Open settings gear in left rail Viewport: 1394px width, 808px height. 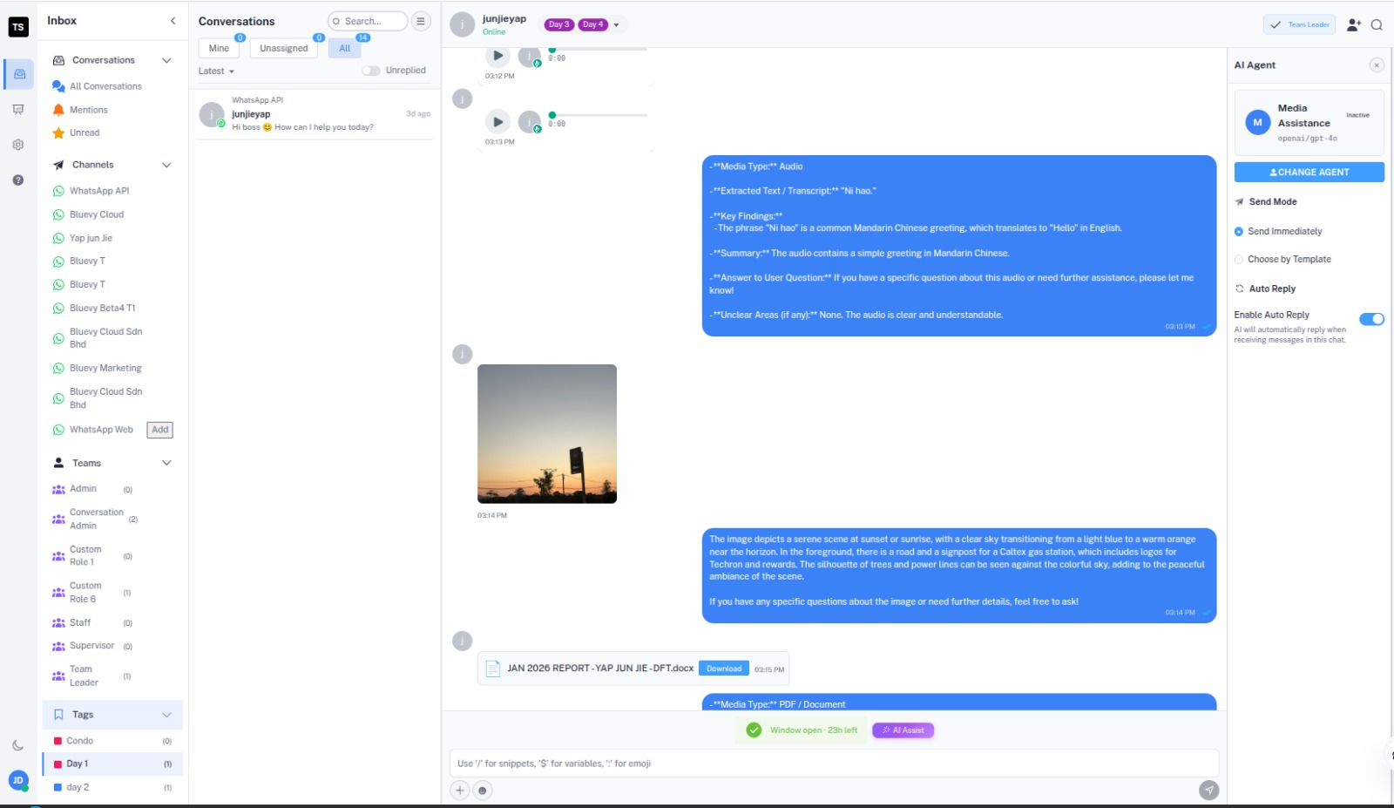click(x=18, y=145)
